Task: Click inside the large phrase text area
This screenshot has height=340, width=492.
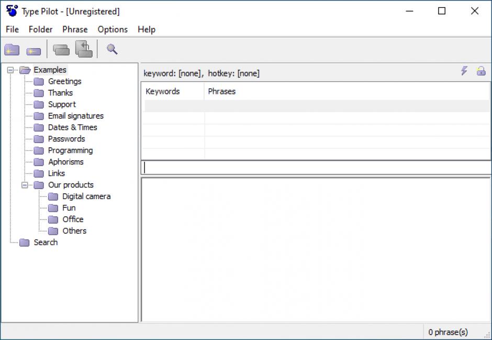Action: (x=316, y=250)
